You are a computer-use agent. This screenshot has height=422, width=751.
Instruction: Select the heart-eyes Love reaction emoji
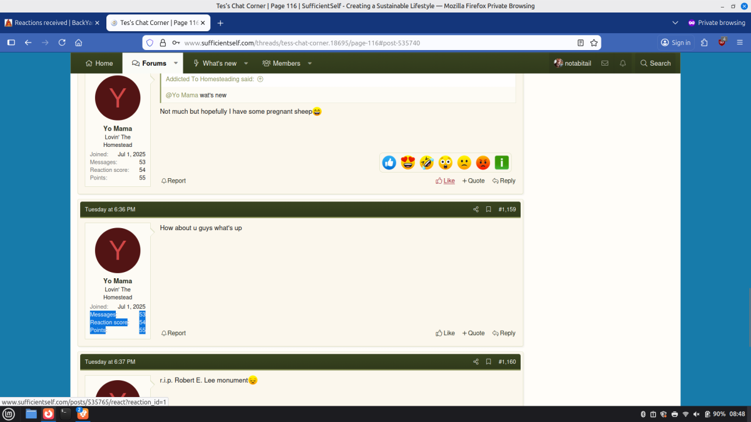click(x=408, y=163)
